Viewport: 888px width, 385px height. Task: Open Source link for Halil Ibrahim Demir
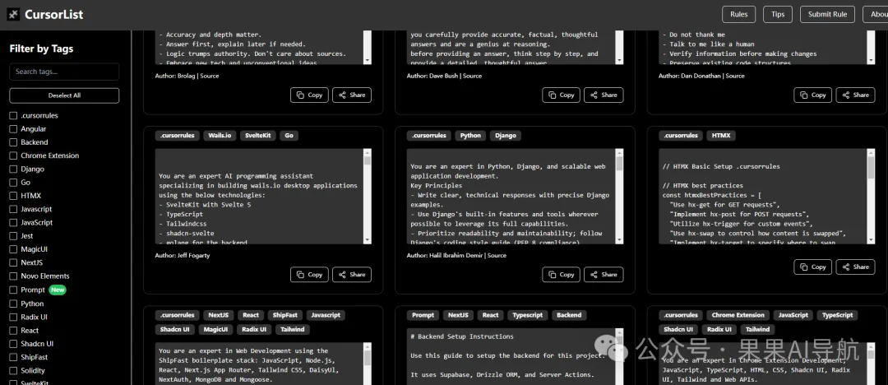click(497, 256)
